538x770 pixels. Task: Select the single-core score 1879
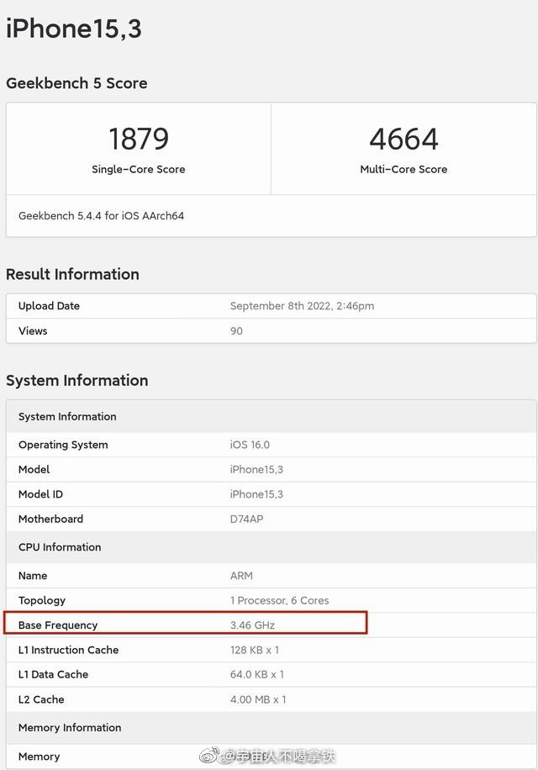point(139,139)
